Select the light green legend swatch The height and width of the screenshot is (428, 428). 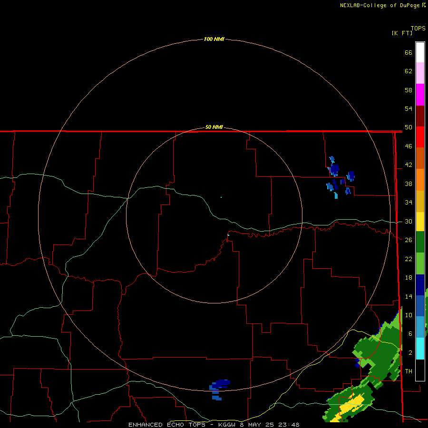click(420, 263)
